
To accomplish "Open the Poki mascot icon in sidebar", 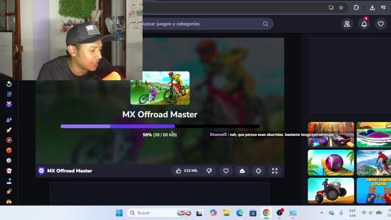I will point(9,94).
